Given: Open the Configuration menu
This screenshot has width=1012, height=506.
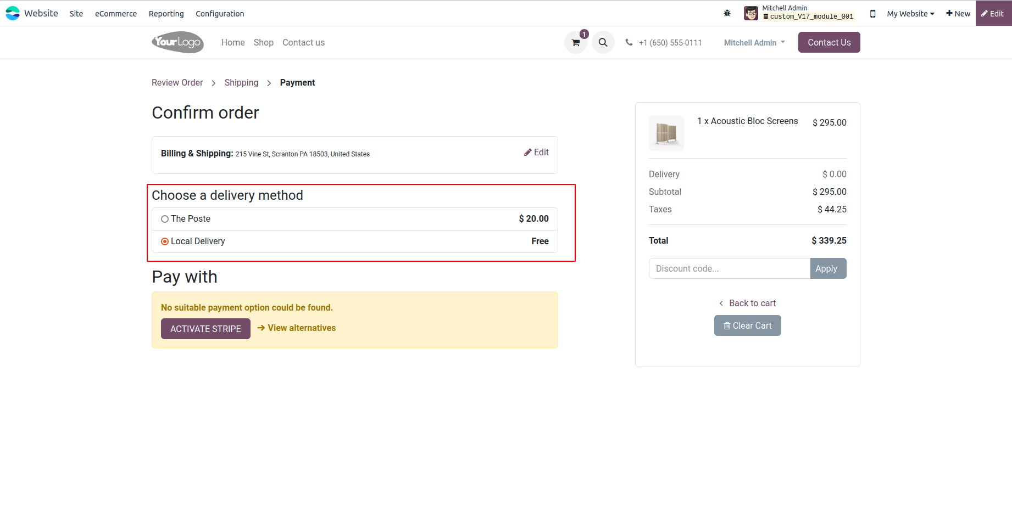Looking at the screenshot, I should coord(220,14).
